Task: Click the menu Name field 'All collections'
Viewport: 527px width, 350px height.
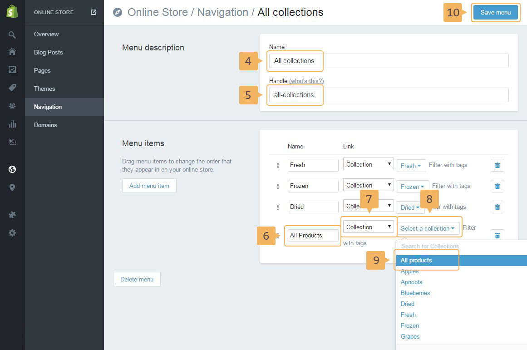Action: click(388, 61)
